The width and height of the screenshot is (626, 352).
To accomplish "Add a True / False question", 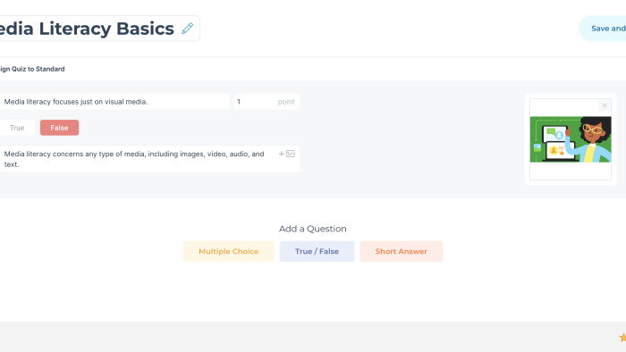I will (317, 251).
